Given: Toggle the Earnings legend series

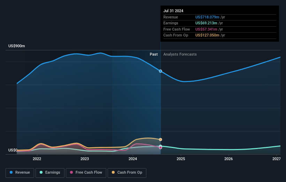Looking at the screenshot, I should pyautogui.click(x=50, y=173).
